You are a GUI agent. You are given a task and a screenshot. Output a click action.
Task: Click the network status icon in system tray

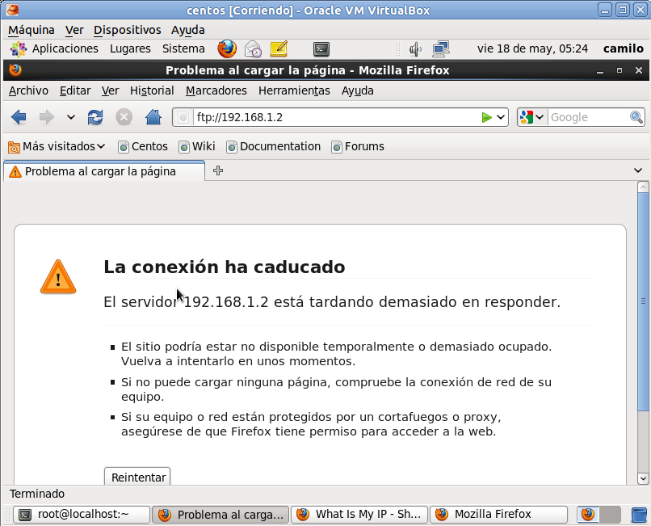click(x=440, y=49)
